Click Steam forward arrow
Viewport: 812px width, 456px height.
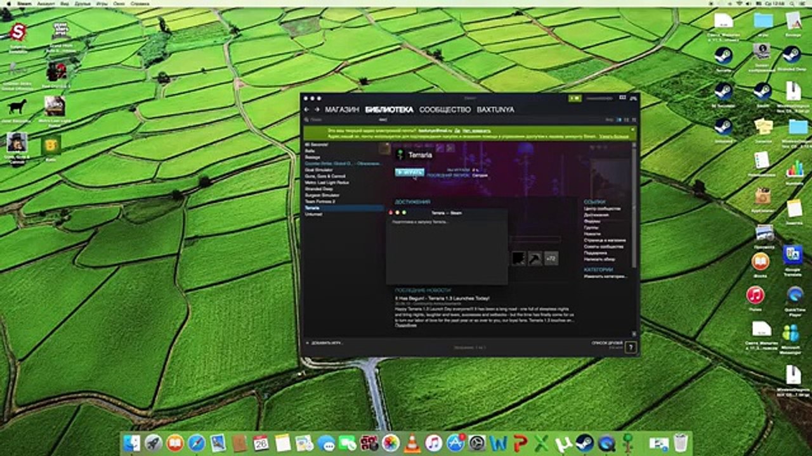(317, 110)
